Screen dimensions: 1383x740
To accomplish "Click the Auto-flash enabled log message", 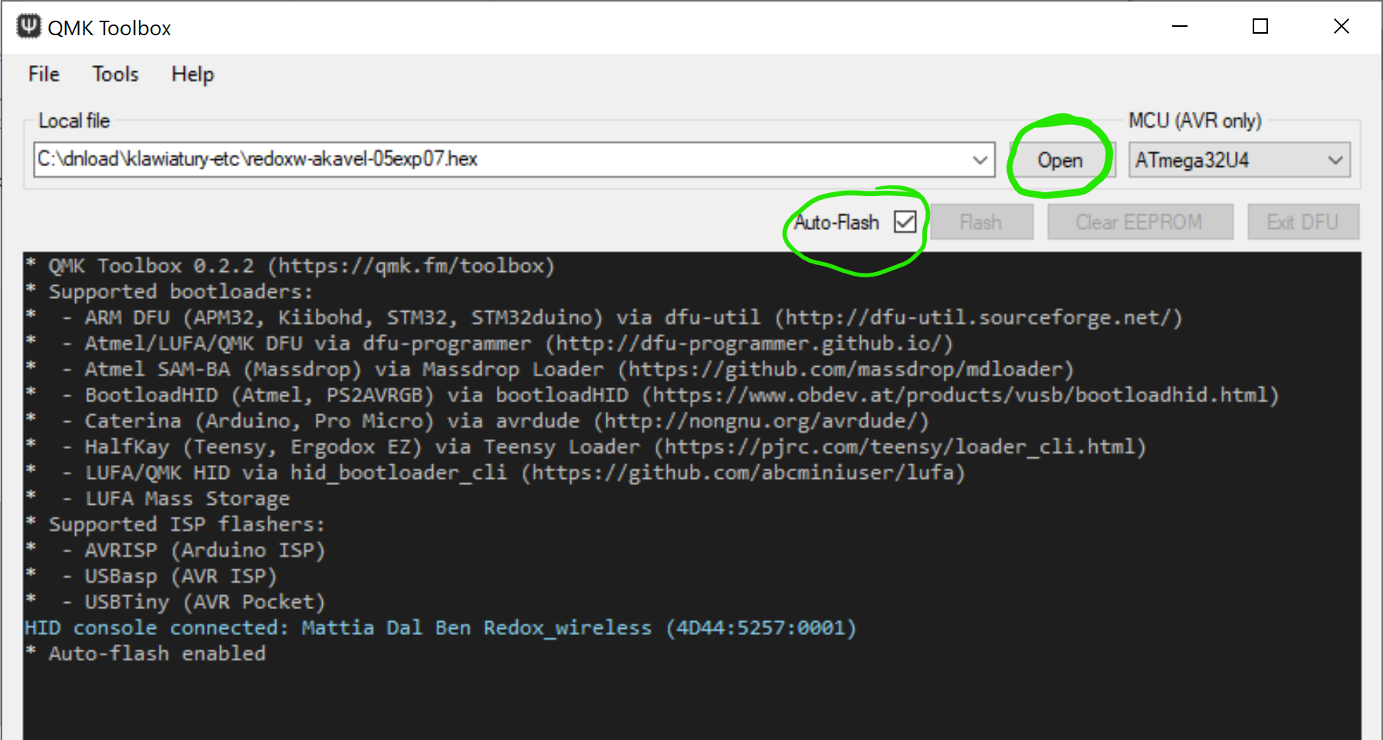I will pos(157,653).
